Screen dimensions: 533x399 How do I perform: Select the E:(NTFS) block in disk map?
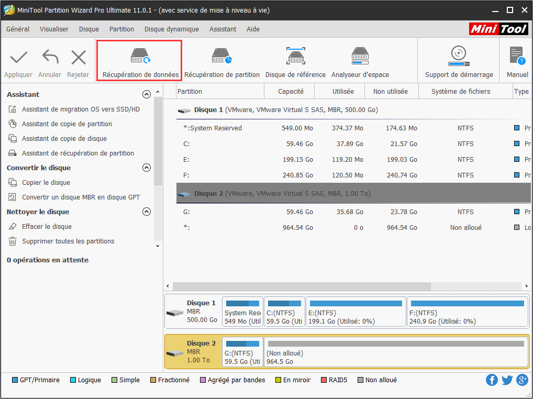pyautogui.click(x=356, y=312)
